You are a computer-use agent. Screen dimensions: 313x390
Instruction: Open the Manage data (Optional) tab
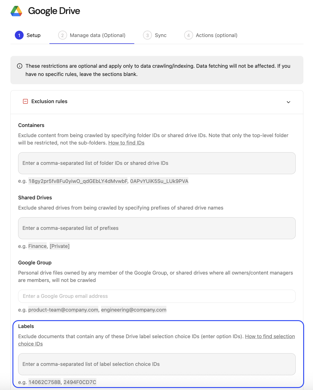(x=97, y=35)
